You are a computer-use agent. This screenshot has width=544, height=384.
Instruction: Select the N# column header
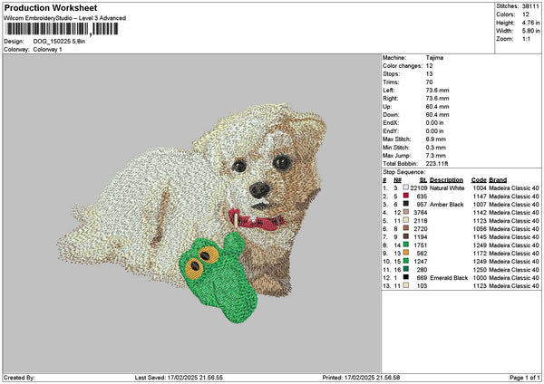[398, 180]
